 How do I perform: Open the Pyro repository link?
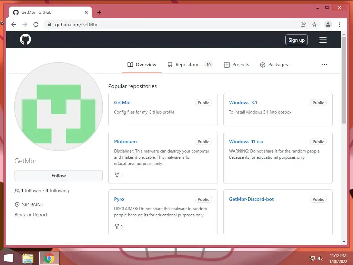click(x=119, y=199)
